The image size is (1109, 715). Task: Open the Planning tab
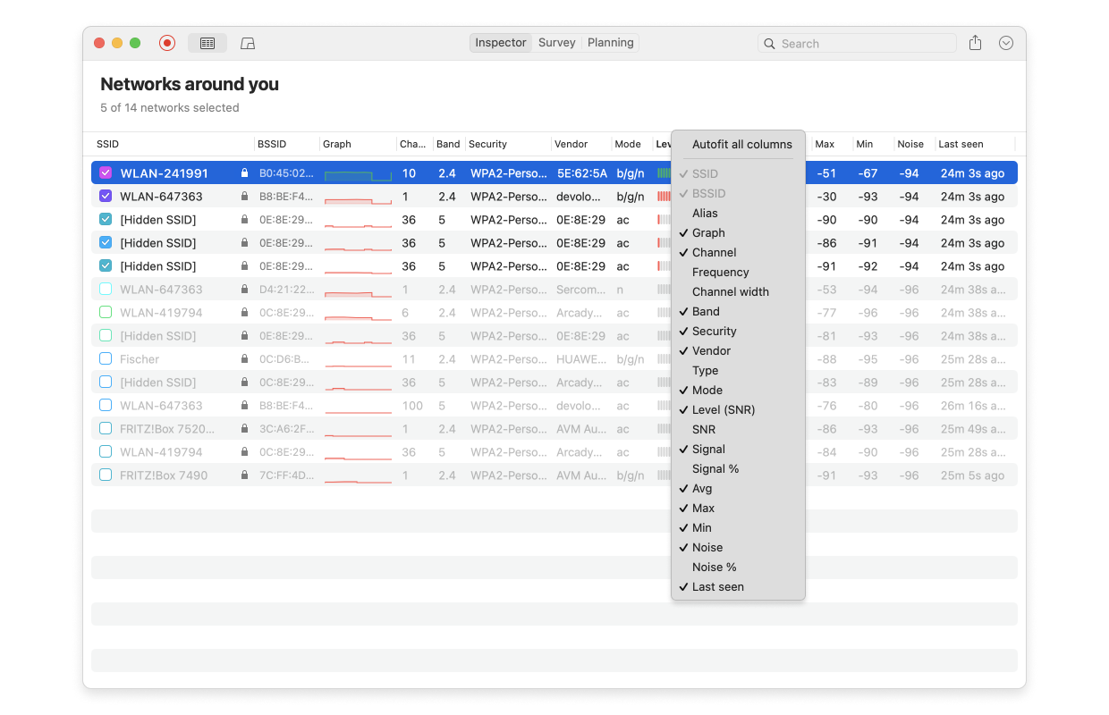pos(609,42)
